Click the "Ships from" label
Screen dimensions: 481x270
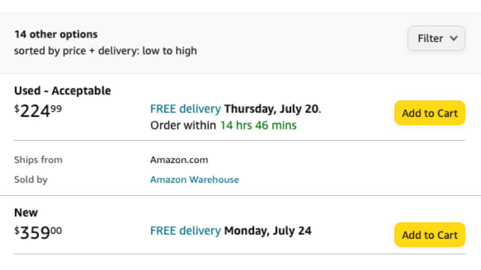pos(38,160)
